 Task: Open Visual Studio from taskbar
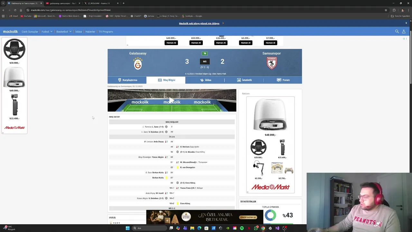277,228
